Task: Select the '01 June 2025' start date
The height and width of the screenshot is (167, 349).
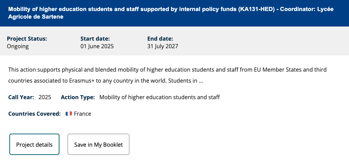Action: pos(97,46)
